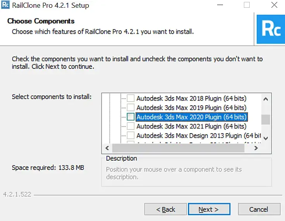Toggle the 3ds Max 2020 Plugin checkbox
Image resolution: width=285 pixels, height=221 pixels.
point(131,117)
